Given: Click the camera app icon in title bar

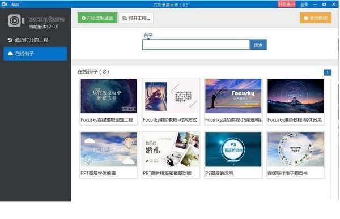Looking at the screenshot, I should pos(4,5).
